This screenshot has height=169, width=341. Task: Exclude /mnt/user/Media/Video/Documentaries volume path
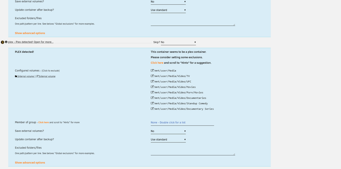click(180, 98)
